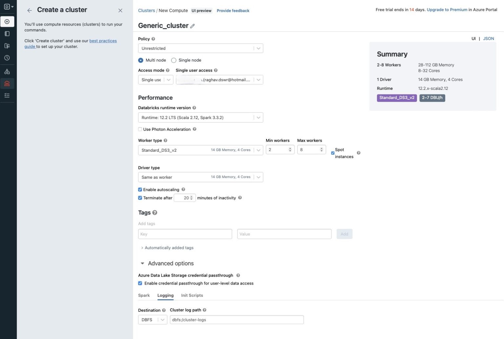
Task: Click the Upgrade to Premium link
Action: (x=447, y=10)
